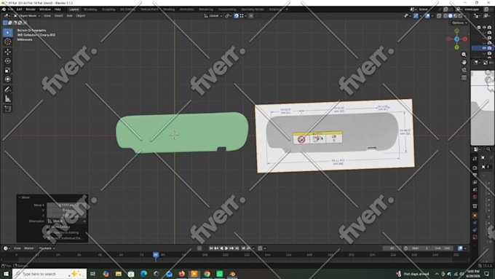Open the Render menu
The height and width of the screenshot is (279, 495).
31,9
